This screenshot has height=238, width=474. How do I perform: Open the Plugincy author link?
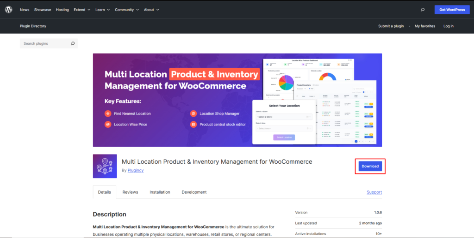point(137,170)
